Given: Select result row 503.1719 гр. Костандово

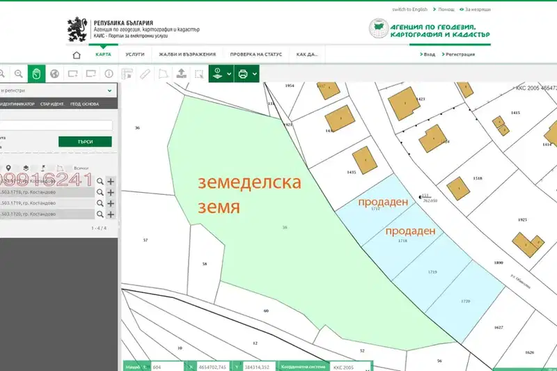Looking at the screenshot, I should [x=47, y=203].
